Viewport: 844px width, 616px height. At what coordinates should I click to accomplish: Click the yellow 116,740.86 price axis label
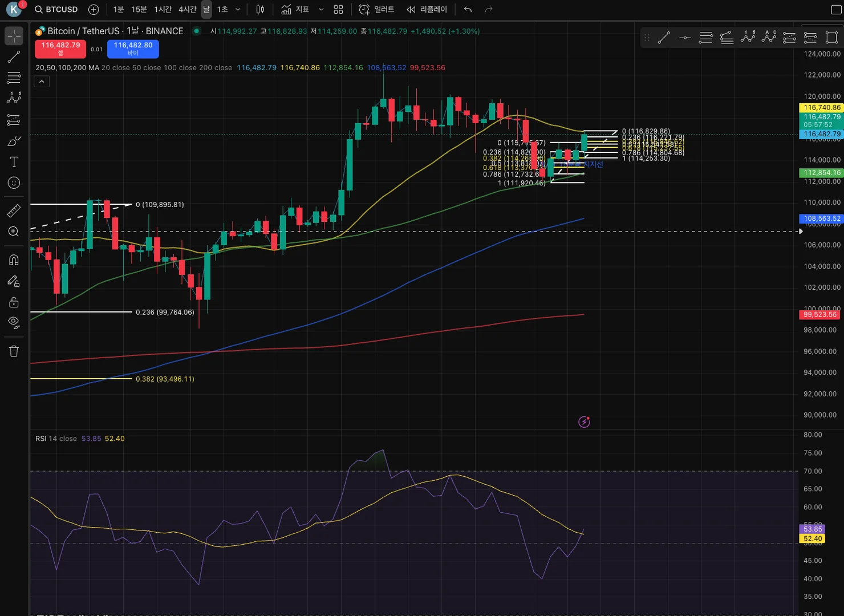coord(822,107)
